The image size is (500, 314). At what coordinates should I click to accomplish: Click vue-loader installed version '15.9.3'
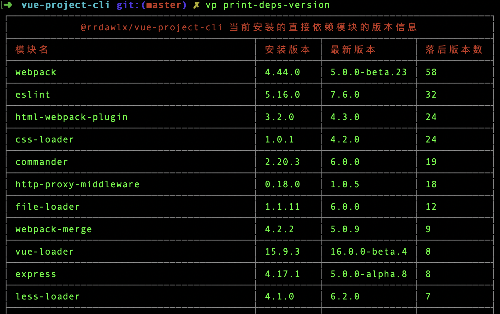coord(283,252)
